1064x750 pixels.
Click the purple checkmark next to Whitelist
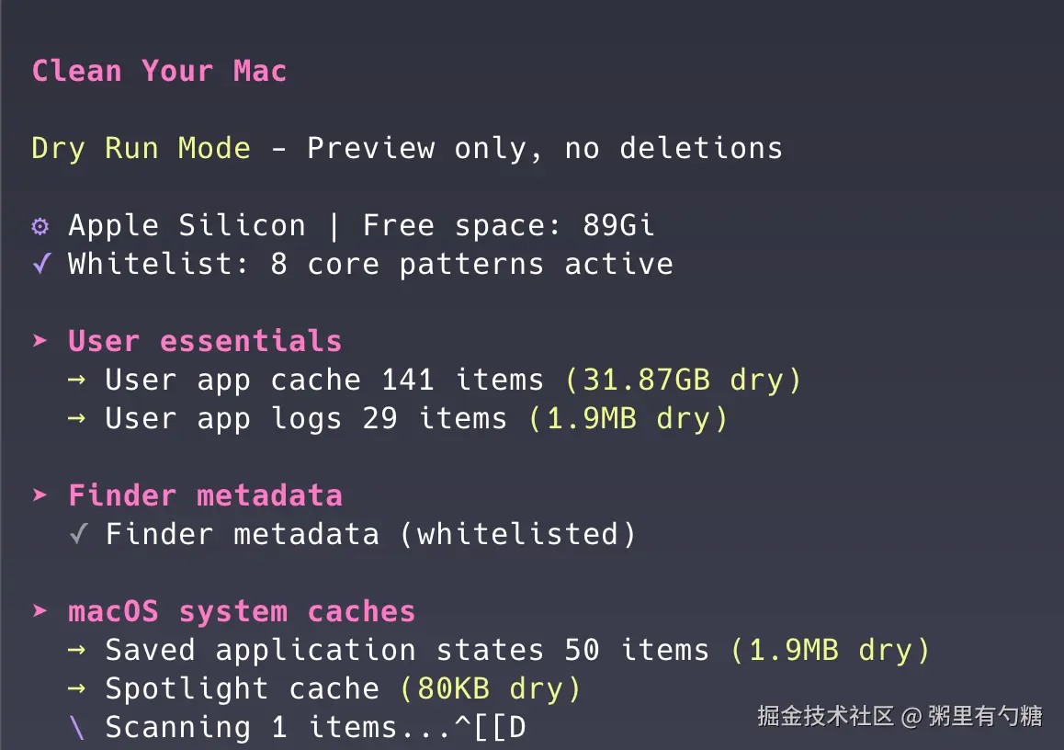[x=41, y=264]
